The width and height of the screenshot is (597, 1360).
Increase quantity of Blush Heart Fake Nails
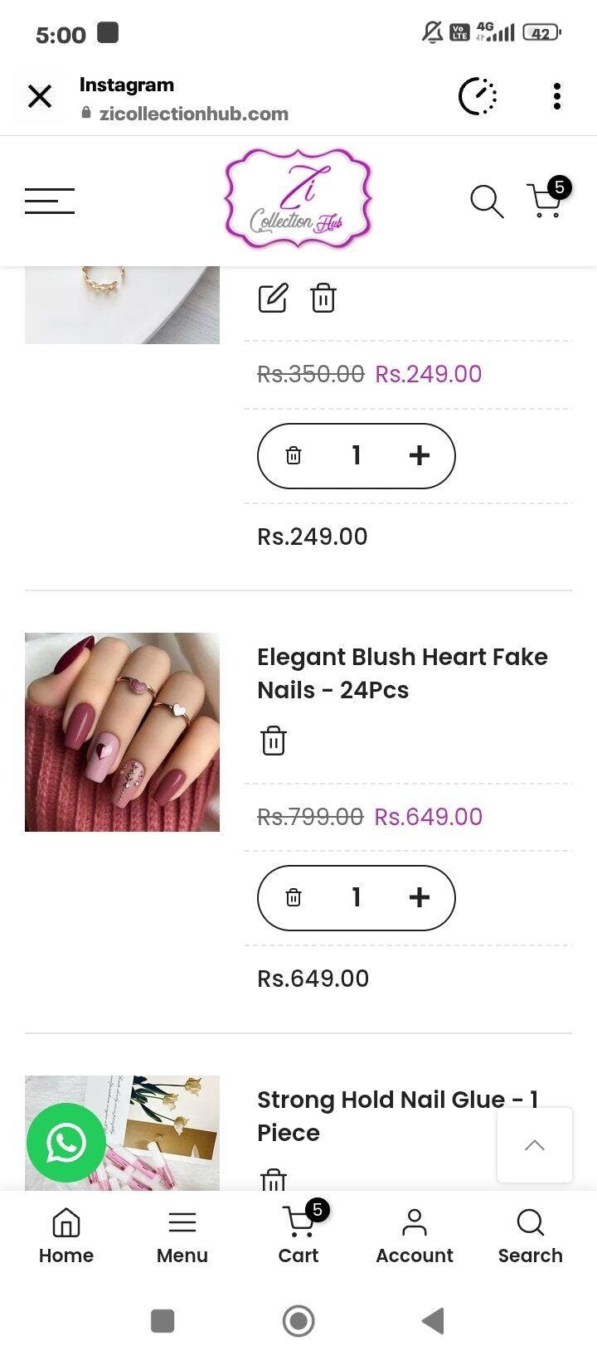point(420,897)
